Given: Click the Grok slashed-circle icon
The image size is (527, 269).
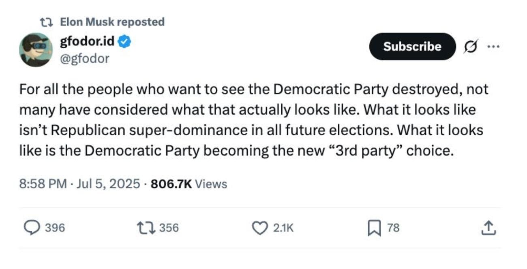Looking at the screenshot, I should [472, 46].
